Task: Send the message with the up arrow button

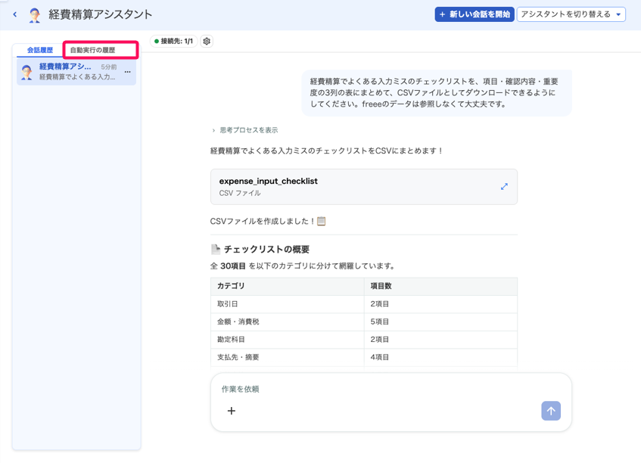Action: click(551, 411)
